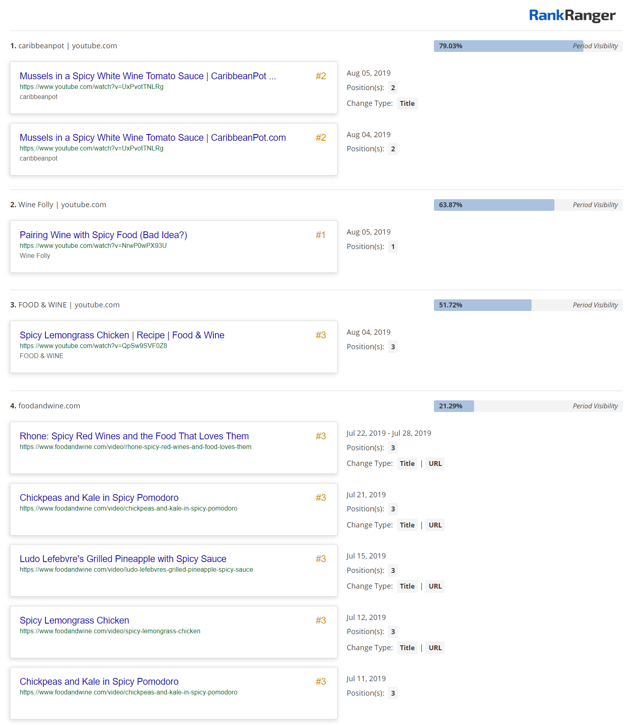Click position badge 1 for Wine Folly
This screenshot has width=634, height=725.
[393, 247]
